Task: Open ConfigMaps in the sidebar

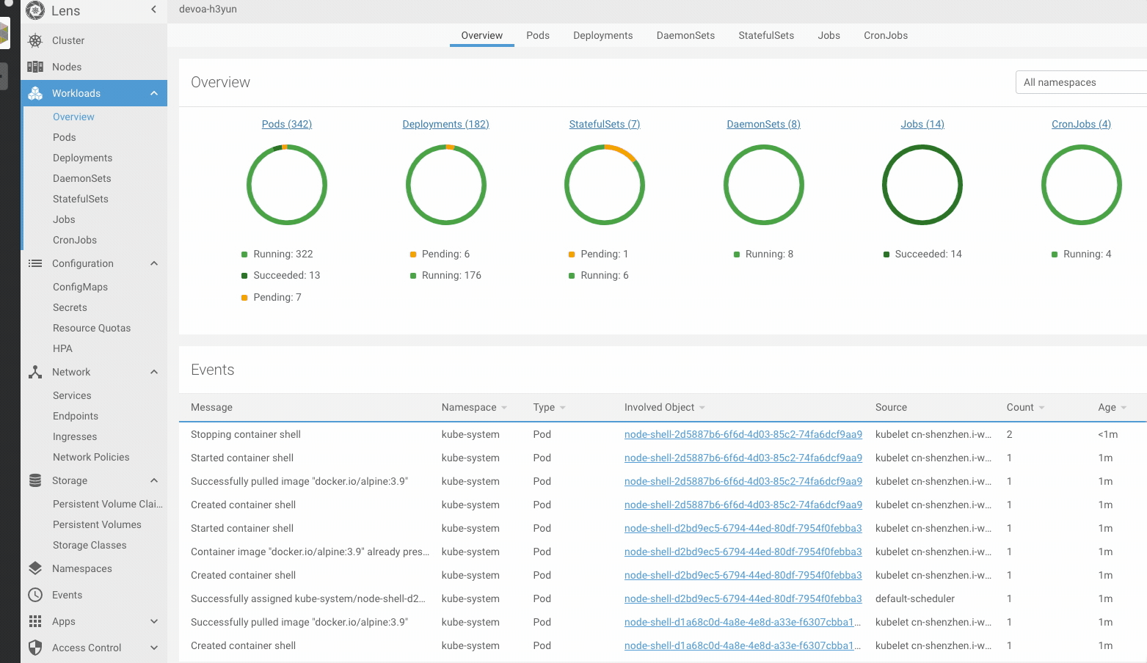Action: click(80, 287)
